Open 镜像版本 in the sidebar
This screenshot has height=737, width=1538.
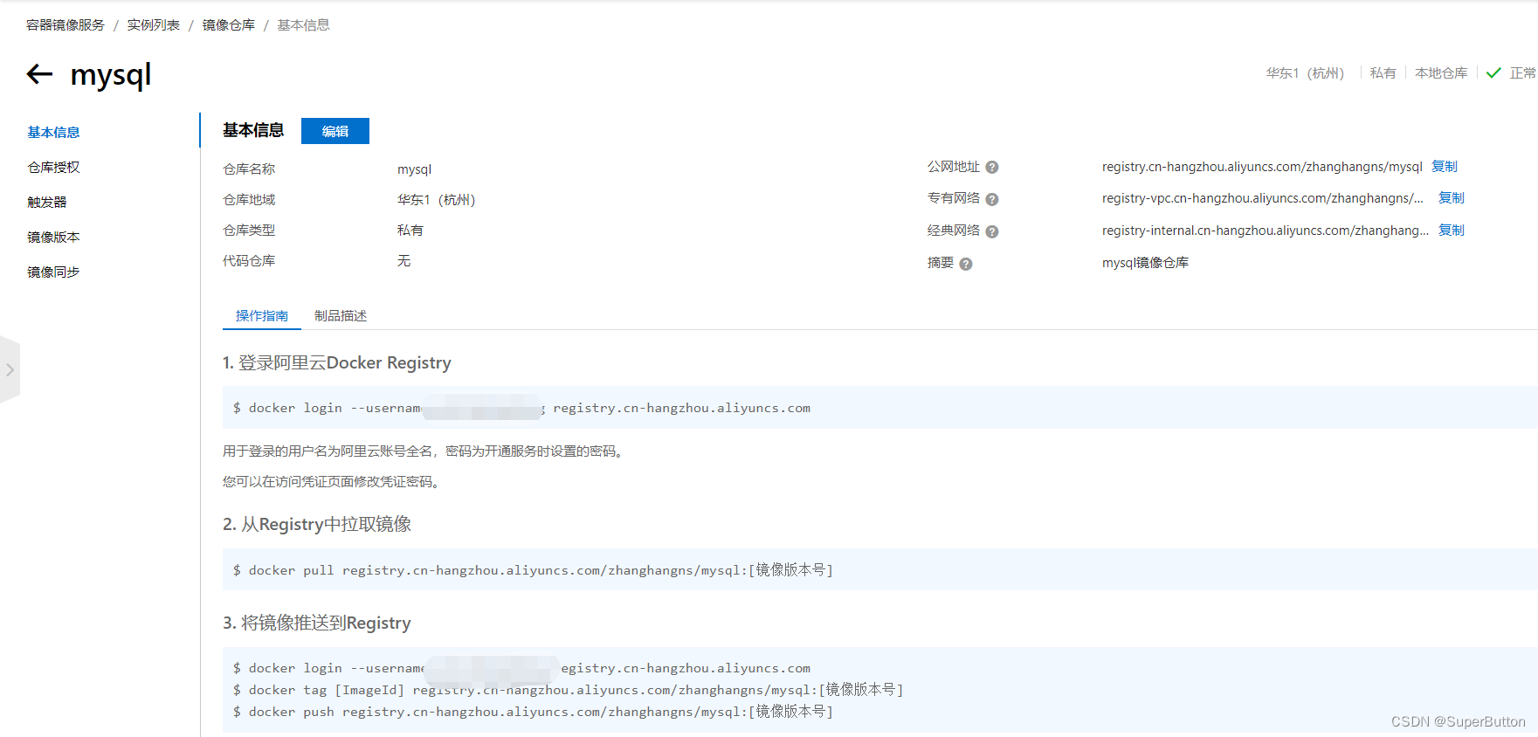[x=53, y=237]
